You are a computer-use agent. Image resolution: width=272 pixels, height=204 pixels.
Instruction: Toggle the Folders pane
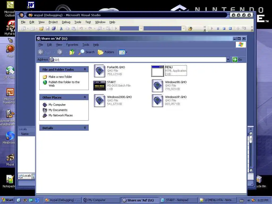pyautogui.click(x=106, y=52)
